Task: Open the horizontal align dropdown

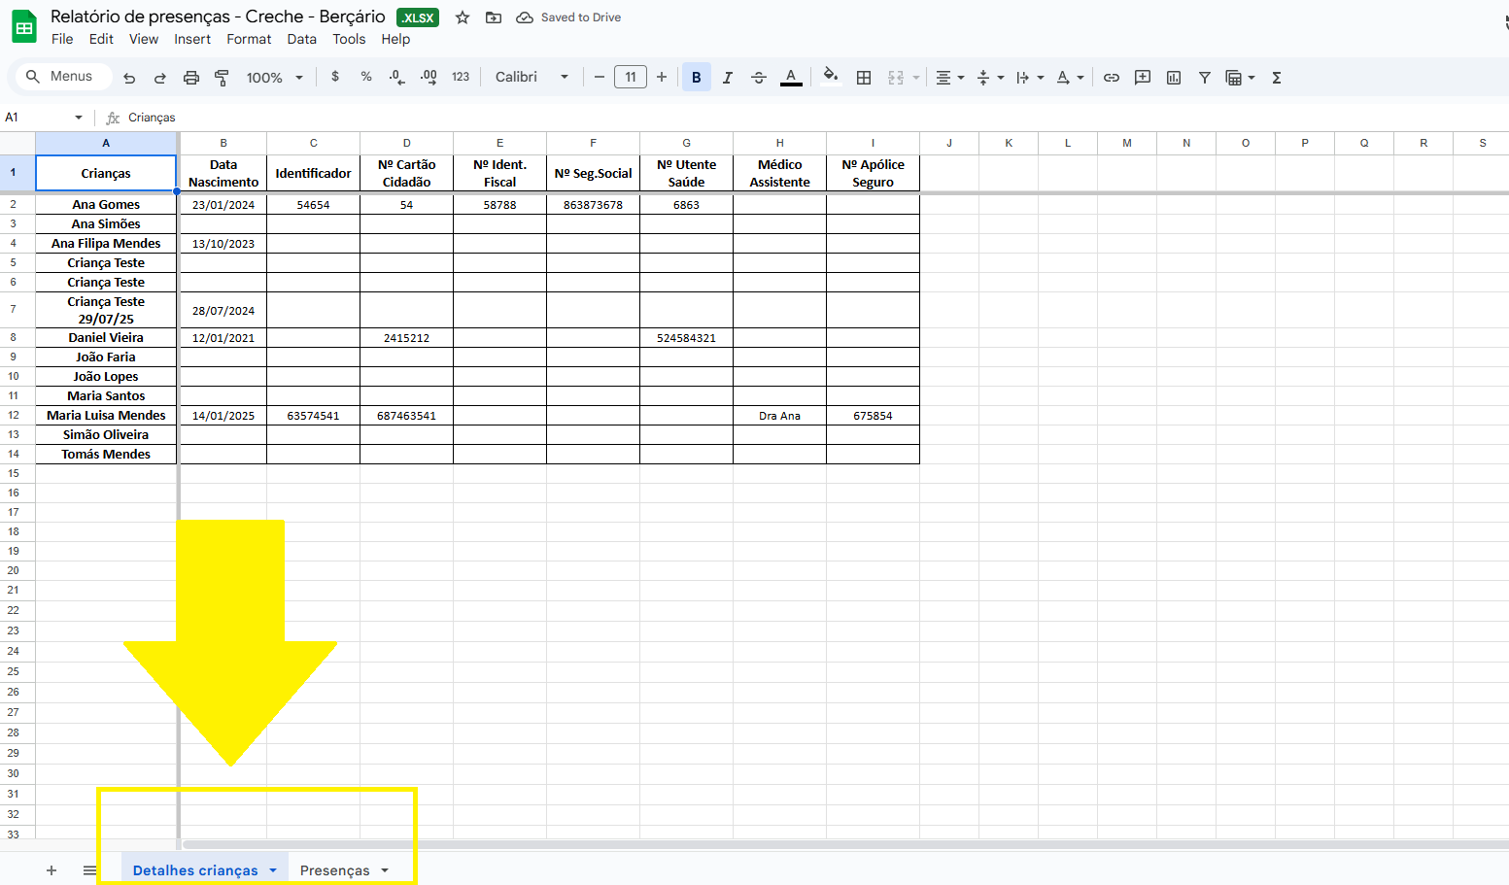Action: (949, 77)
